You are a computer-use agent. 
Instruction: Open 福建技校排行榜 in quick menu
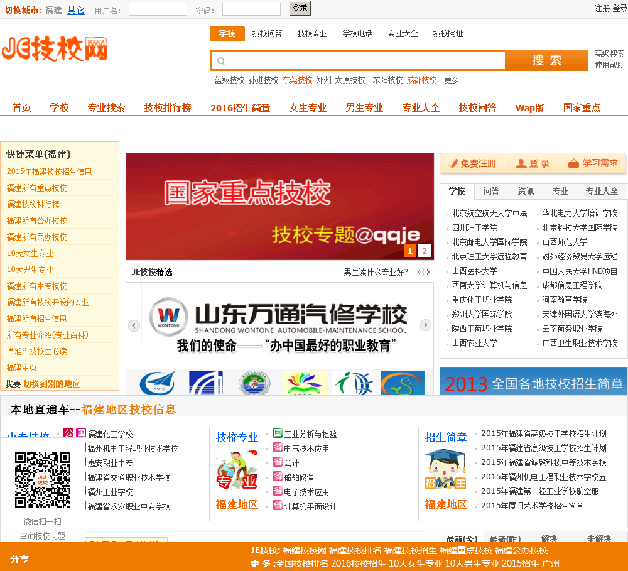click(33, 204)
